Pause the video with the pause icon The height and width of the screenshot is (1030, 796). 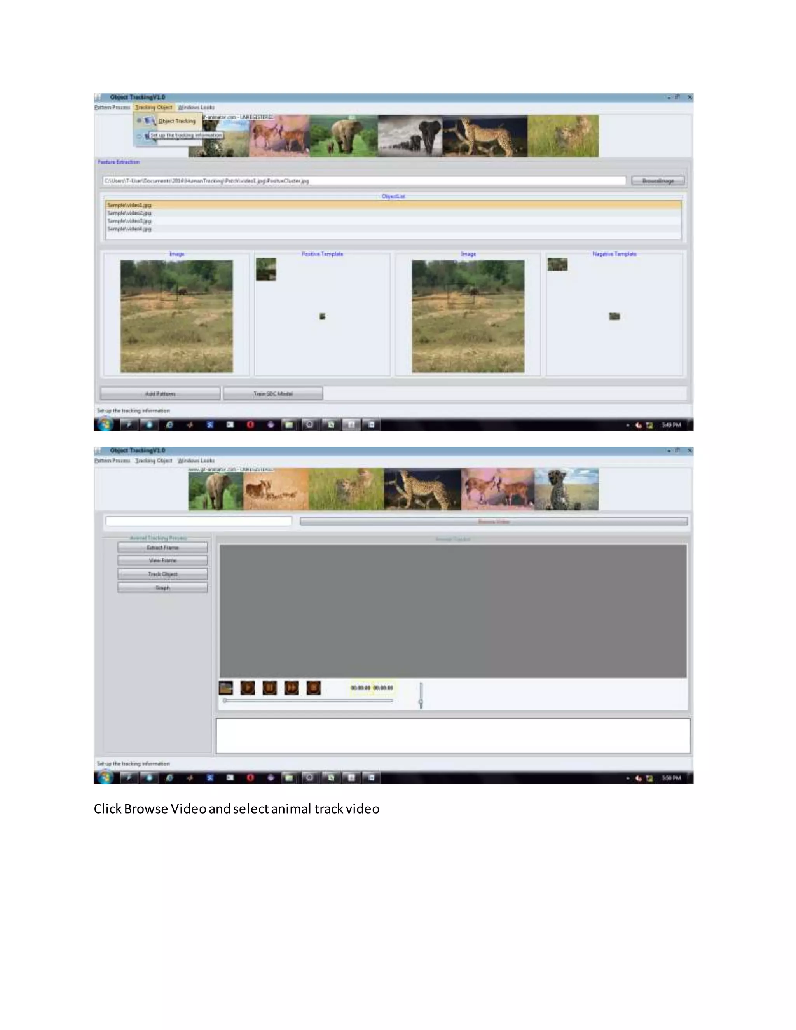[x=270, y=688]
